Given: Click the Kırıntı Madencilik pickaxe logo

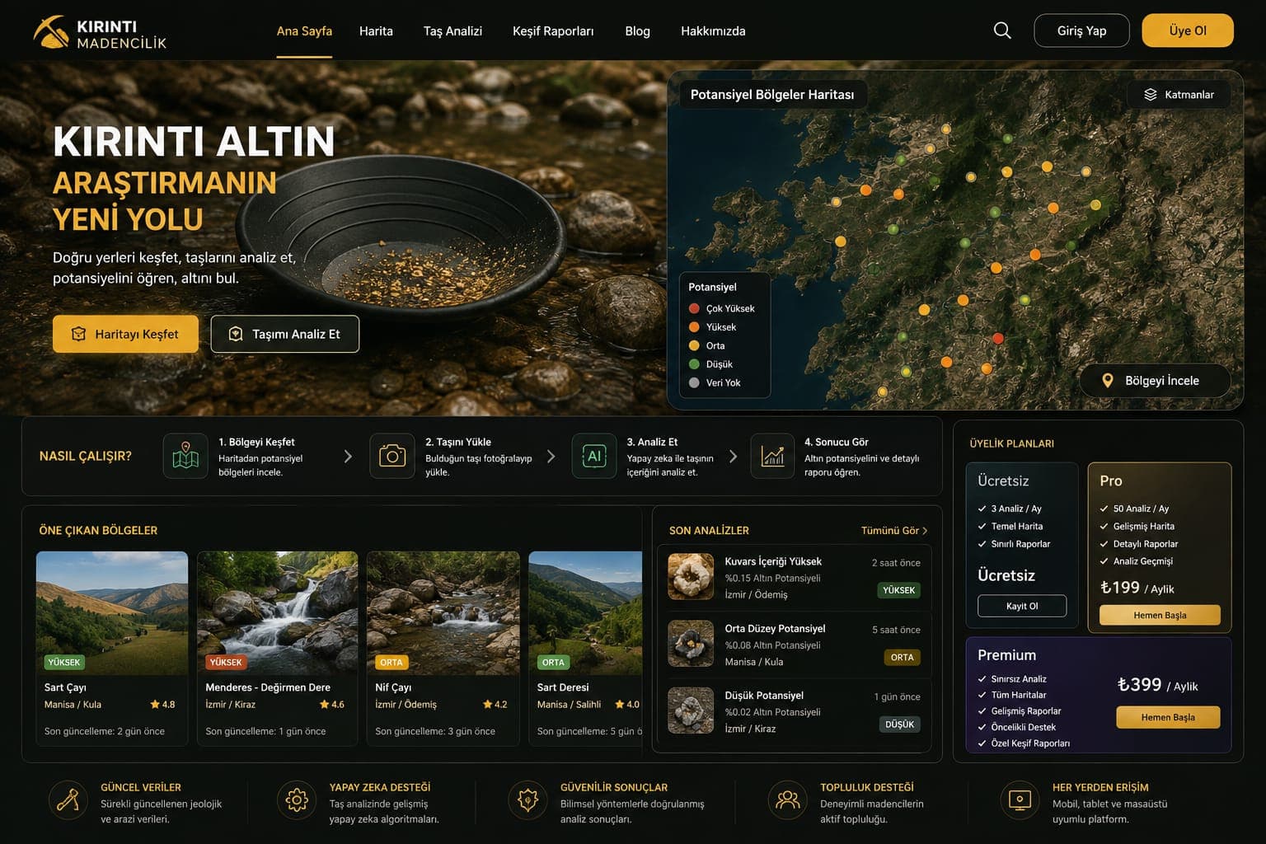Looking at the screenshot, I should point(51,31).
